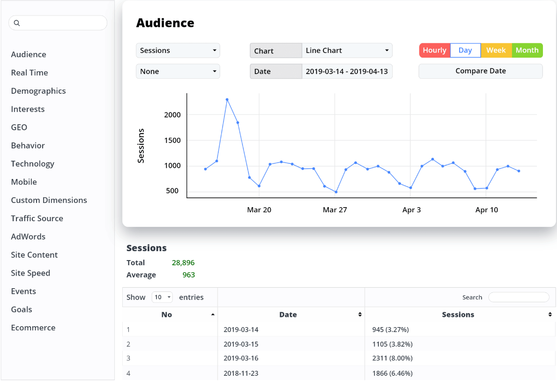Select Events in the sidebar
Screen dimensions: 557x381
(x=23, y=291)
